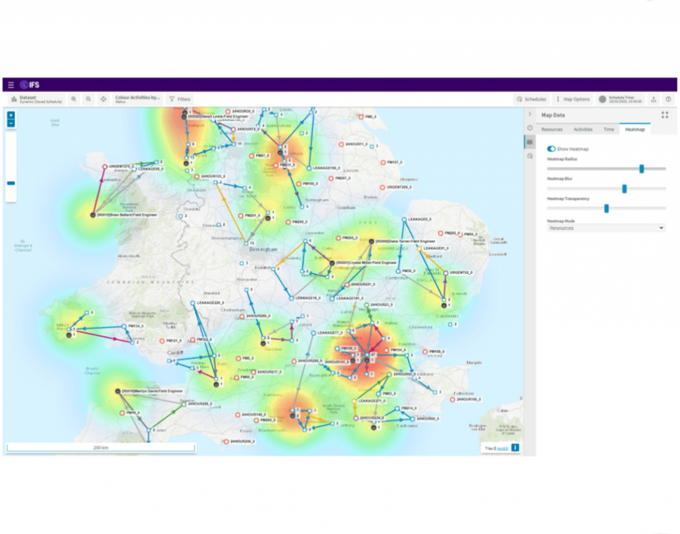Screen dimensions: 680x534
Task: Switch to the Resources tab
Action: [552, 129]
